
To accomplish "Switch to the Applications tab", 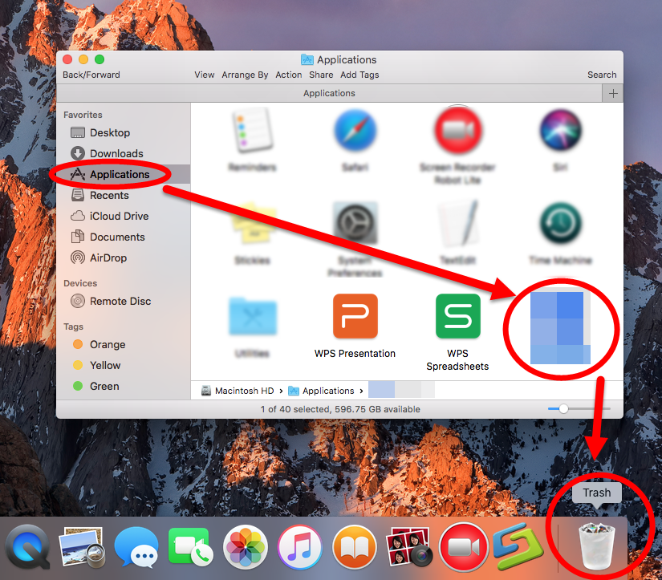I will pos(329,93).
